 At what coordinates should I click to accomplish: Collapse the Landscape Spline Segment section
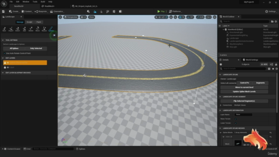coord(220,97)
